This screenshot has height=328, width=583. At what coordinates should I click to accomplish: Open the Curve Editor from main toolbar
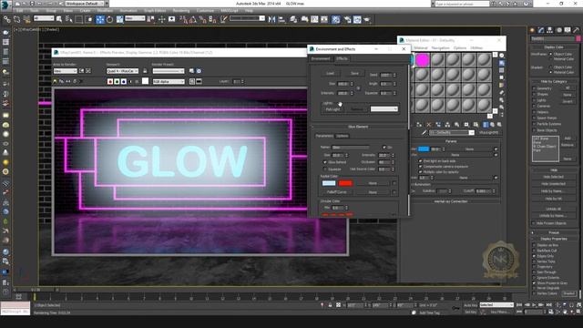pos(314,19)
